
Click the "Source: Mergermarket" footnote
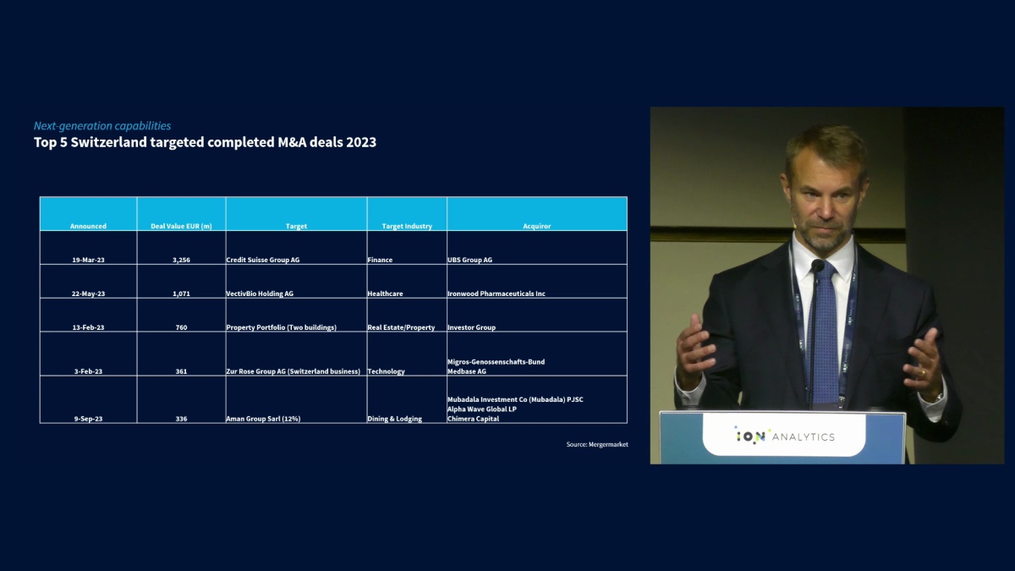point(597,444)
